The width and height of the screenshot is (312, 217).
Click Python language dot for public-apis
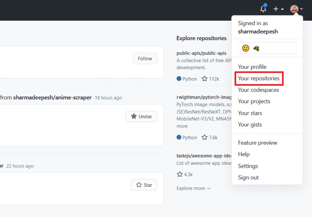179,79
